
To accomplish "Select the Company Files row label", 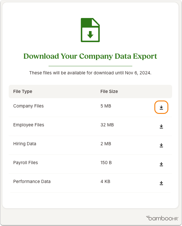I will pyautogui.click(x=28, y=106).
